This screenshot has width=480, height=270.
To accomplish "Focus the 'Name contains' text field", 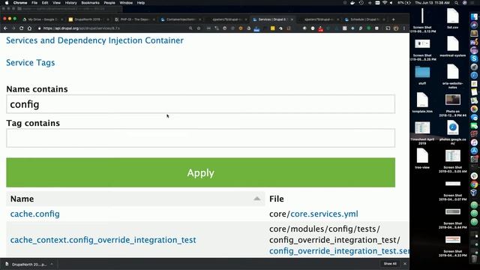I will (x=200, y=104).
